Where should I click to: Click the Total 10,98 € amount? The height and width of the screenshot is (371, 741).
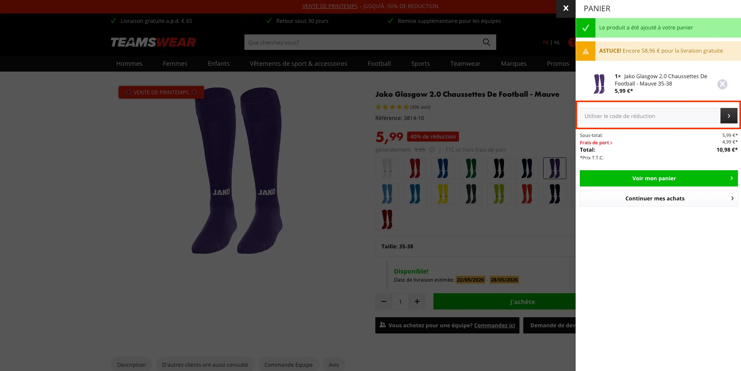pos(727,150)
